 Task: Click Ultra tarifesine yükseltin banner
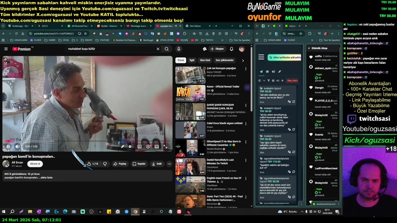click(x=284, y=57)
